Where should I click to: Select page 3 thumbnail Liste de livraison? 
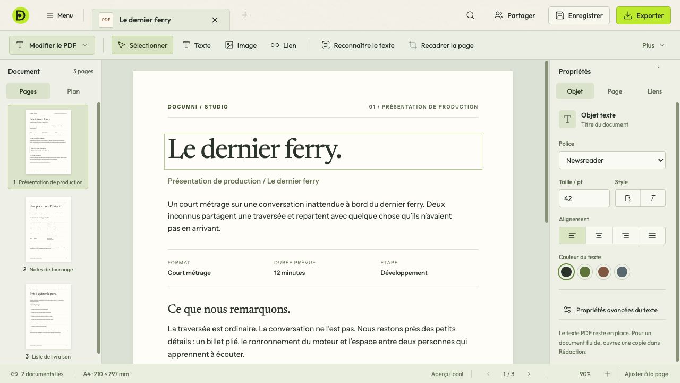[48, 322]
